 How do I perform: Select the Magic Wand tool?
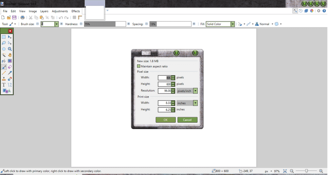click(x=4, y=55)
